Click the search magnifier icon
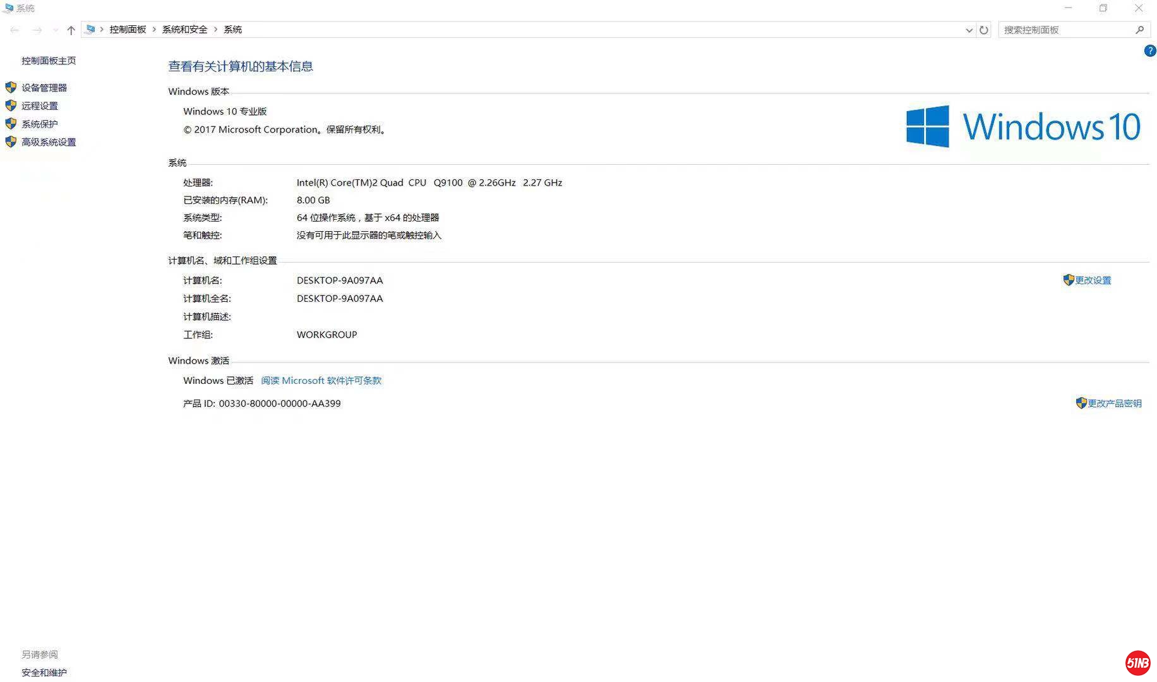Image resolution: width=1157 pixels, height=682 pixels. pyautogui.click(x=1140, y=30)
